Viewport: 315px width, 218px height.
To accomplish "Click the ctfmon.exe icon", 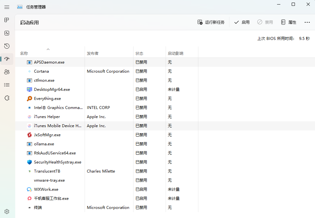I will (x=29, y=80).
